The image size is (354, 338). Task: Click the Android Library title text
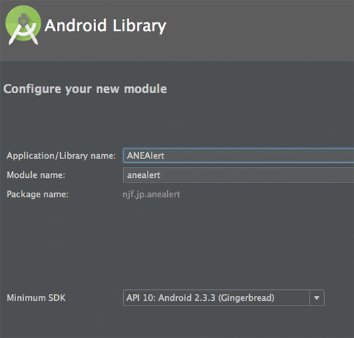point(106,26)
